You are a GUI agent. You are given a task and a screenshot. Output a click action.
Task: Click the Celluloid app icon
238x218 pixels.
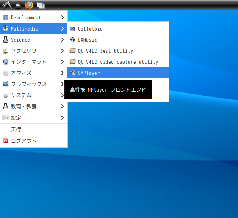pos(73,29)
